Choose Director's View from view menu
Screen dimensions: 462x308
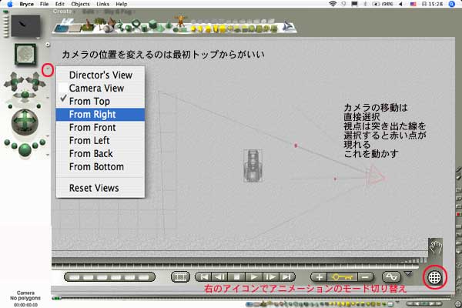click(x=100, y=75)
